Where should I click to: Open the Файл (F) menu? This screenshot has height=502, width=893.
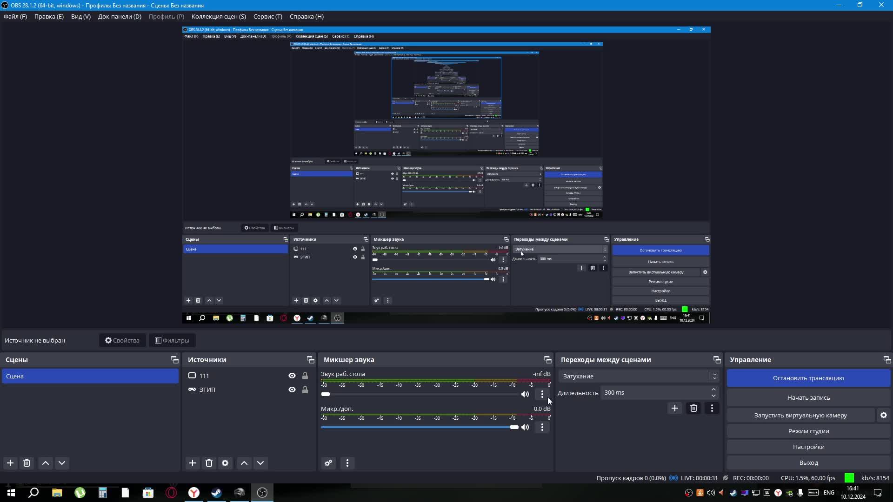pyautogui.click(x=15, y=16)
